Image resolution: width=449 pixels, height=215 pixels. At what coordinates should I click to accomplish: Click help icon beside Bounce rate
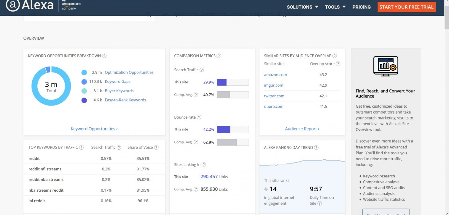coord(199,117)
